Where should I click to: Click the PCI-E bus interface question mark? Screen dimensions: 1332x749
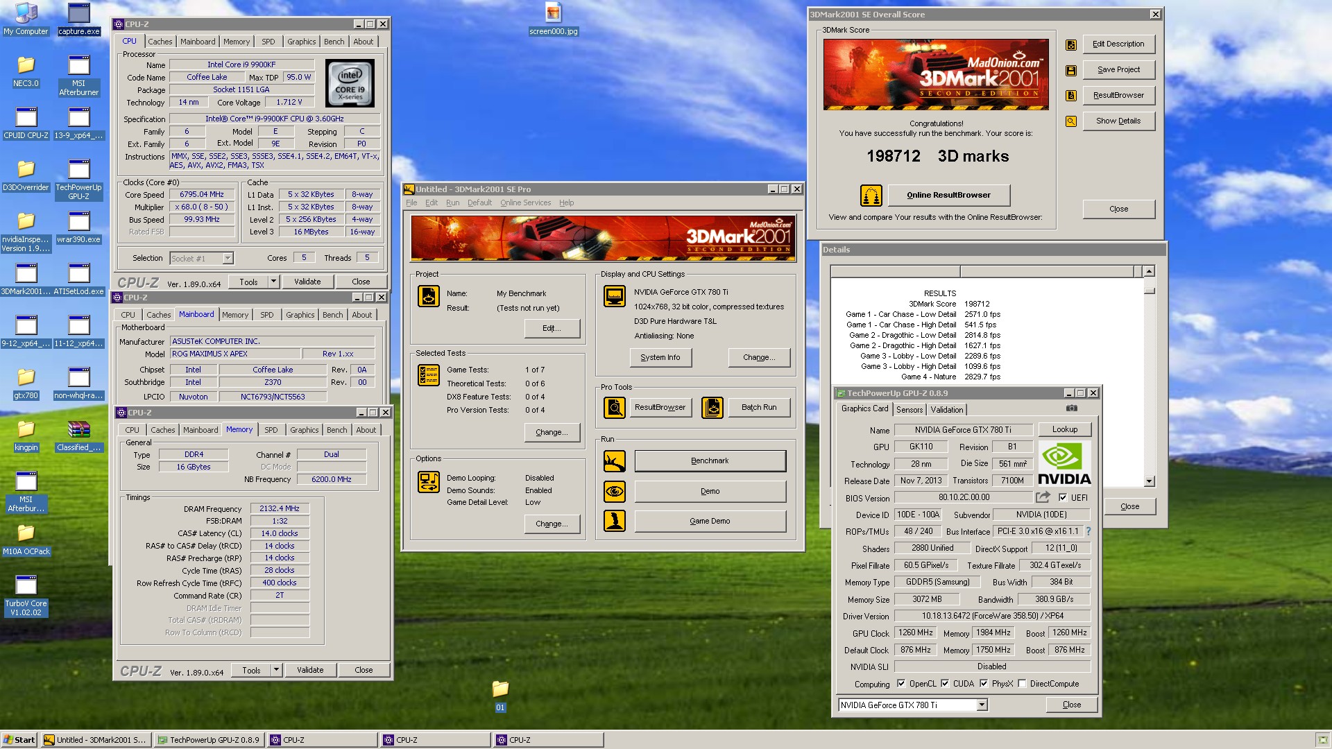coord(1088,532)
